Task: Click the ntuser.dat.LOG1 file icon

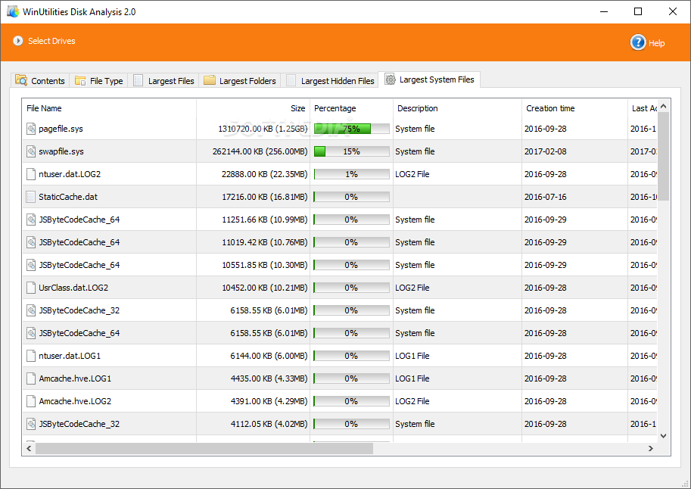Action: [x=31, y=356]
